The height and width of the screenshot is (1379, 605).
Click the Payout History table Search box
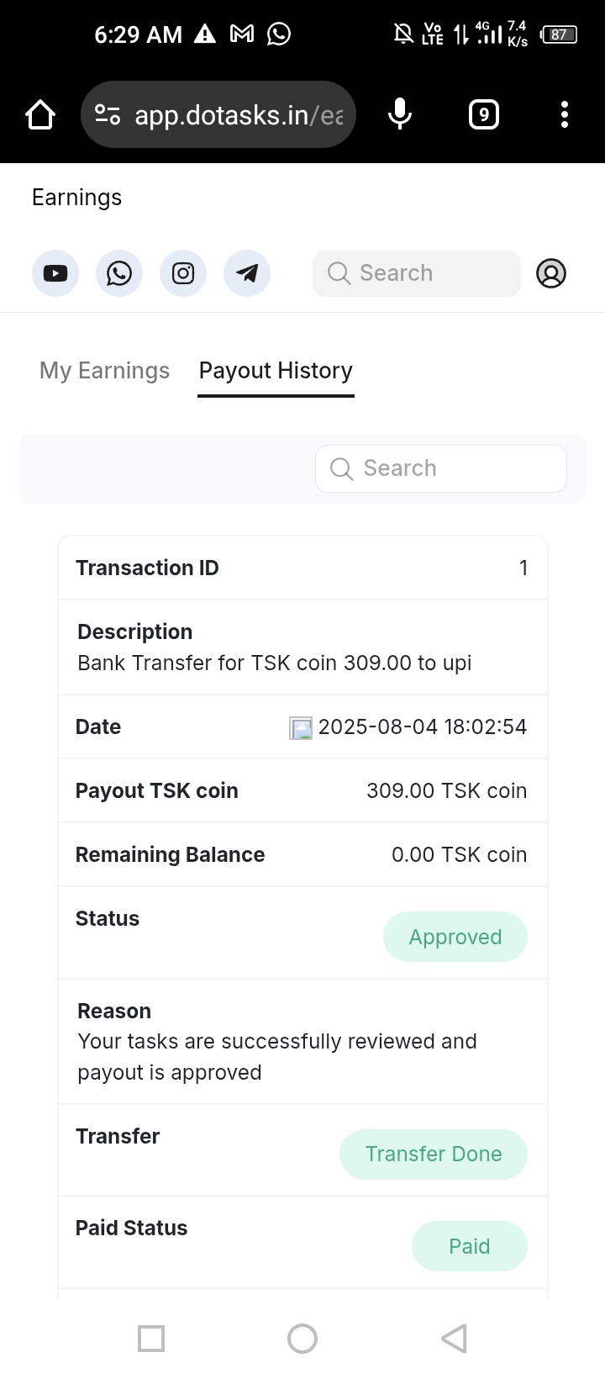(x=441, y=468)
